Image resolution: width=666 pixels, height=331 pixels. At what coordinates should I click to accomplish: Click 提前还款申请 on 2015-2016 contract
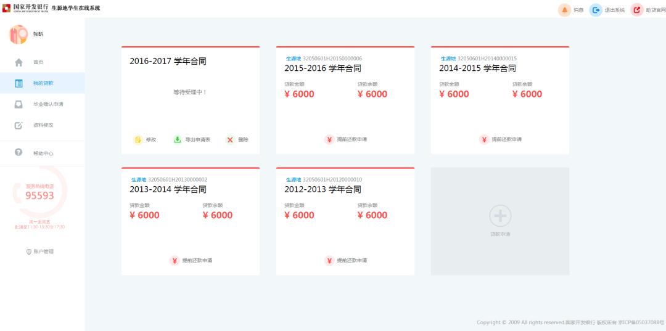click(352, 140)
